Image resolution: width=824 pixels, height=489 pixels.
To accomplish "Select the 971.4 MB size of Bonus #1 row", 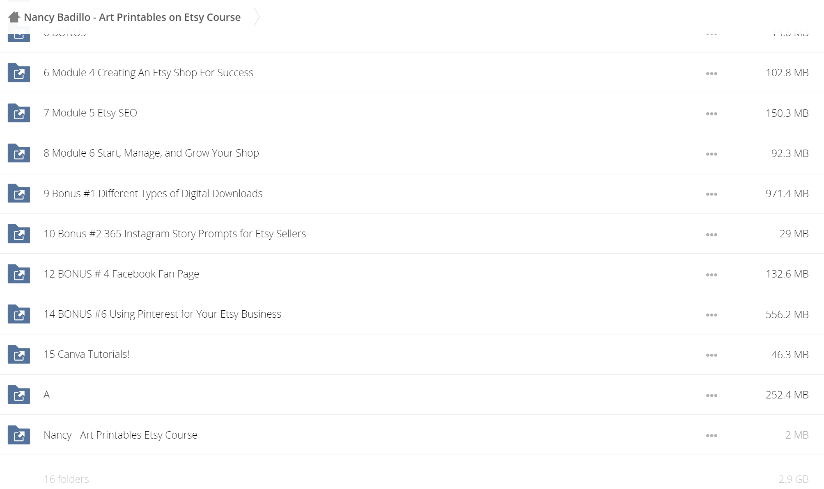I will pos(787,193).
